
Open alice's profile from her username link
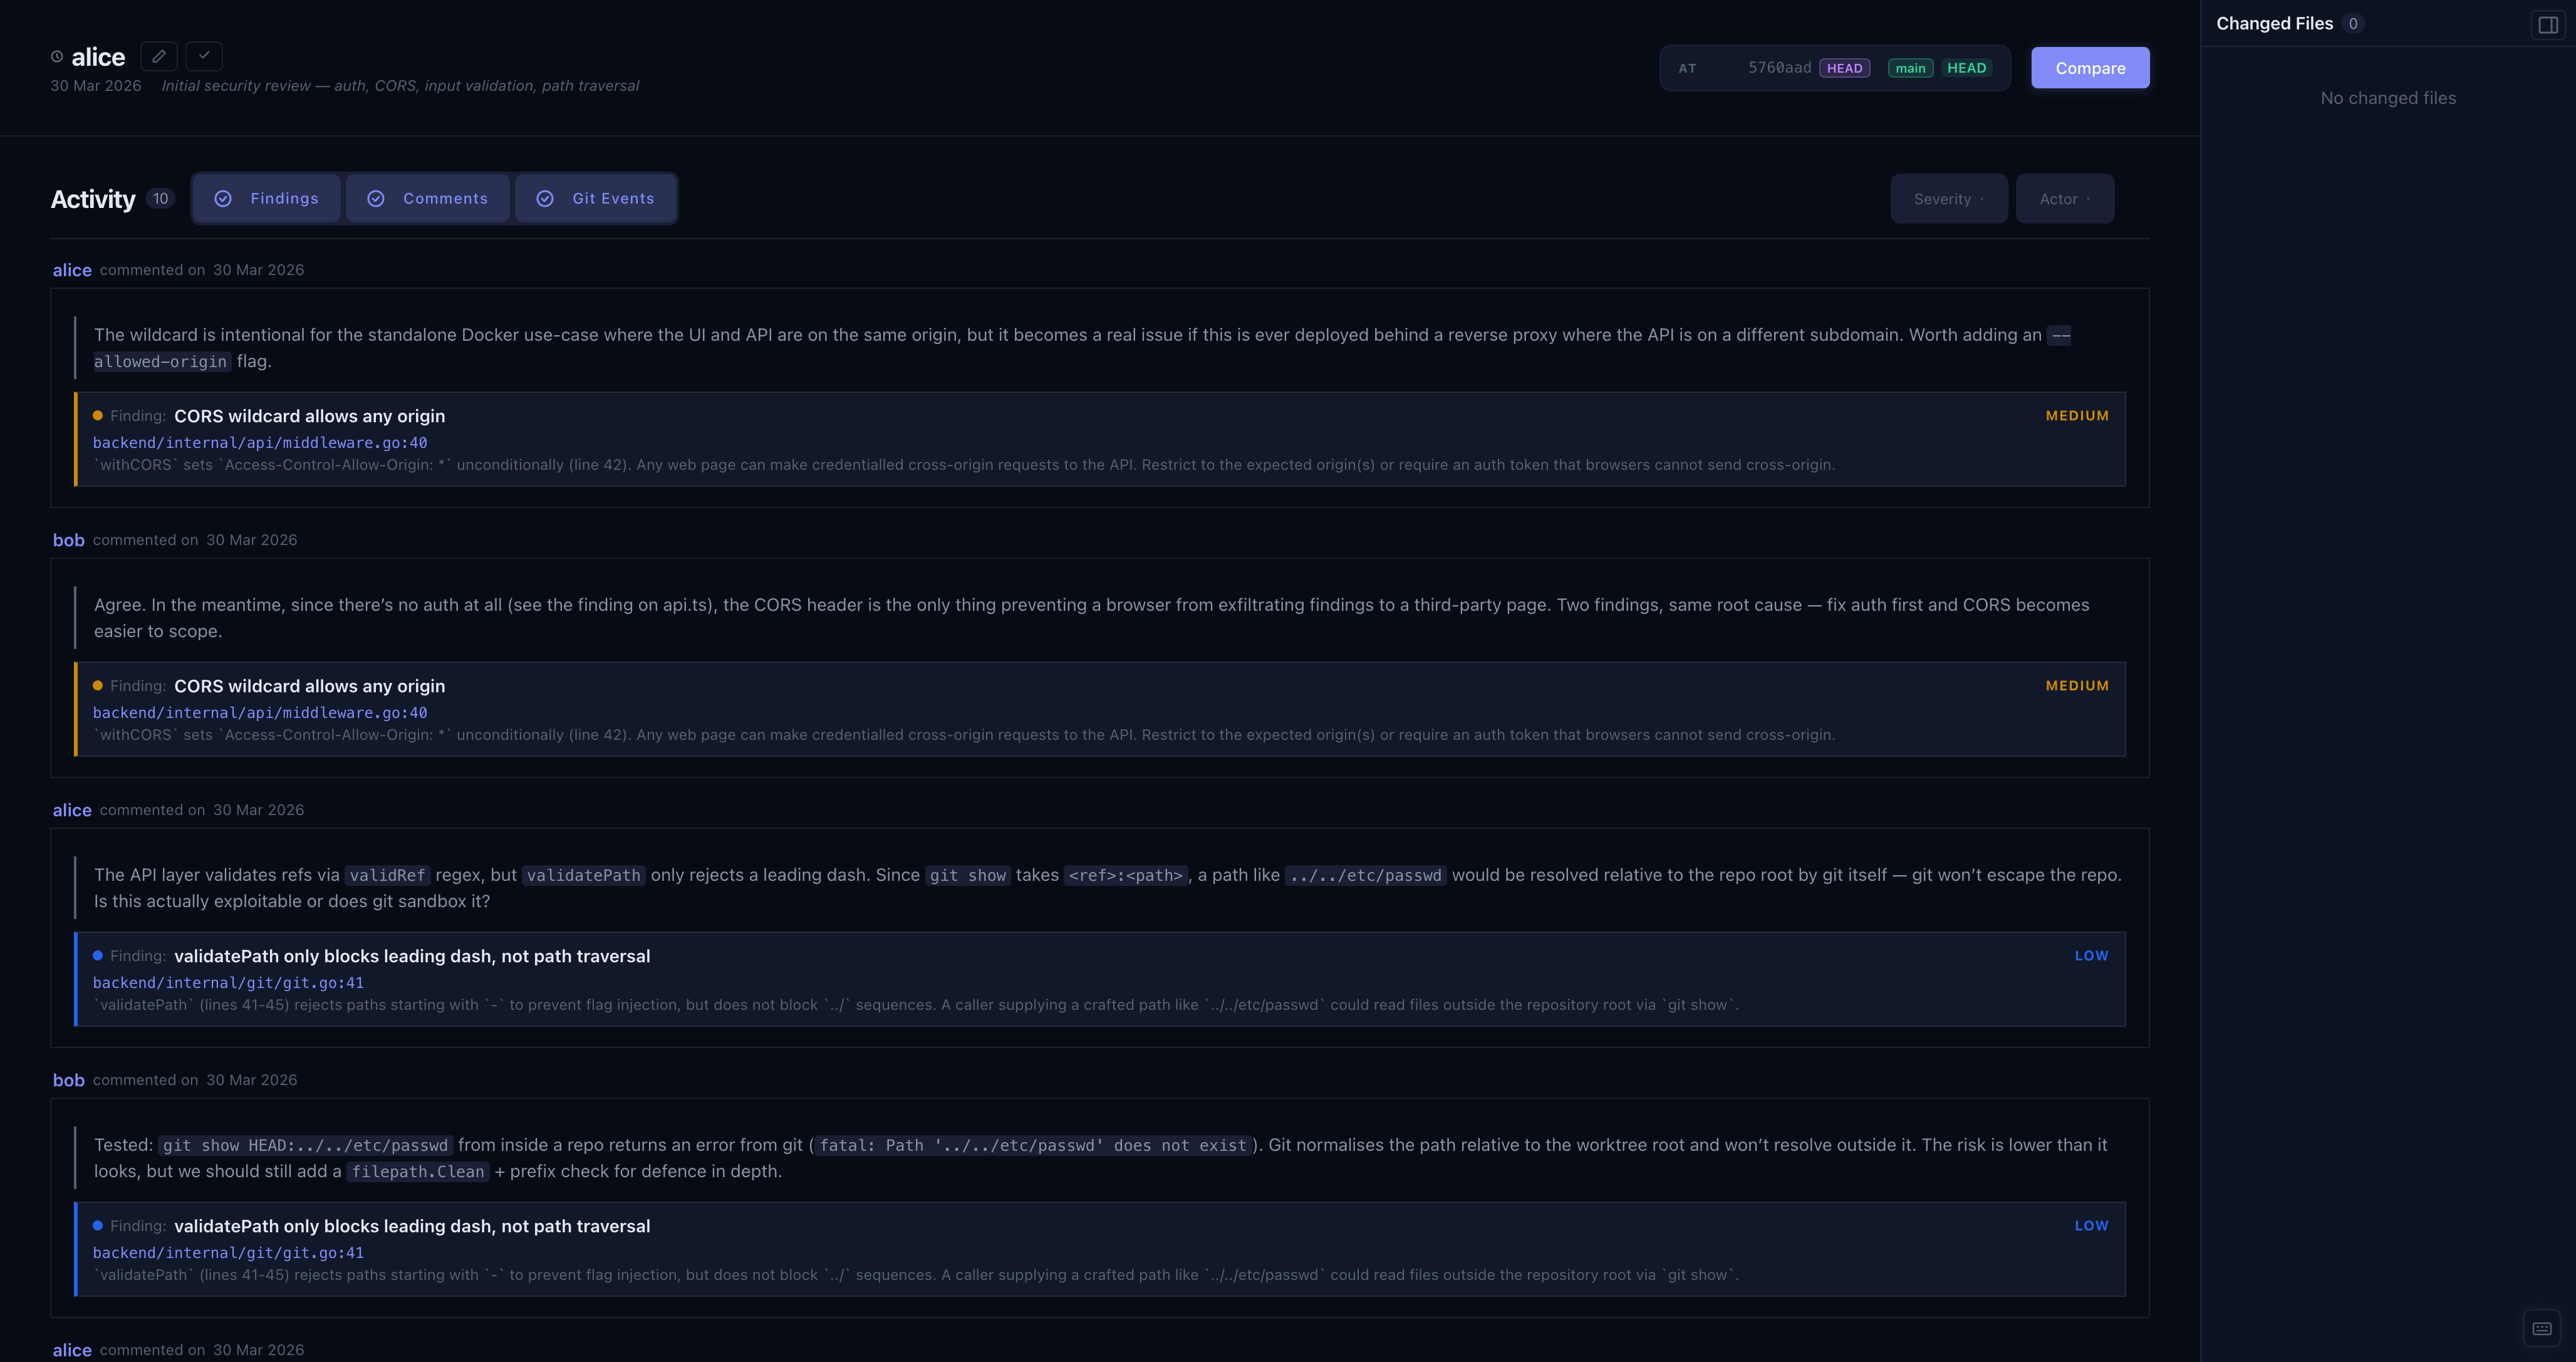click(x=71, y=269)
